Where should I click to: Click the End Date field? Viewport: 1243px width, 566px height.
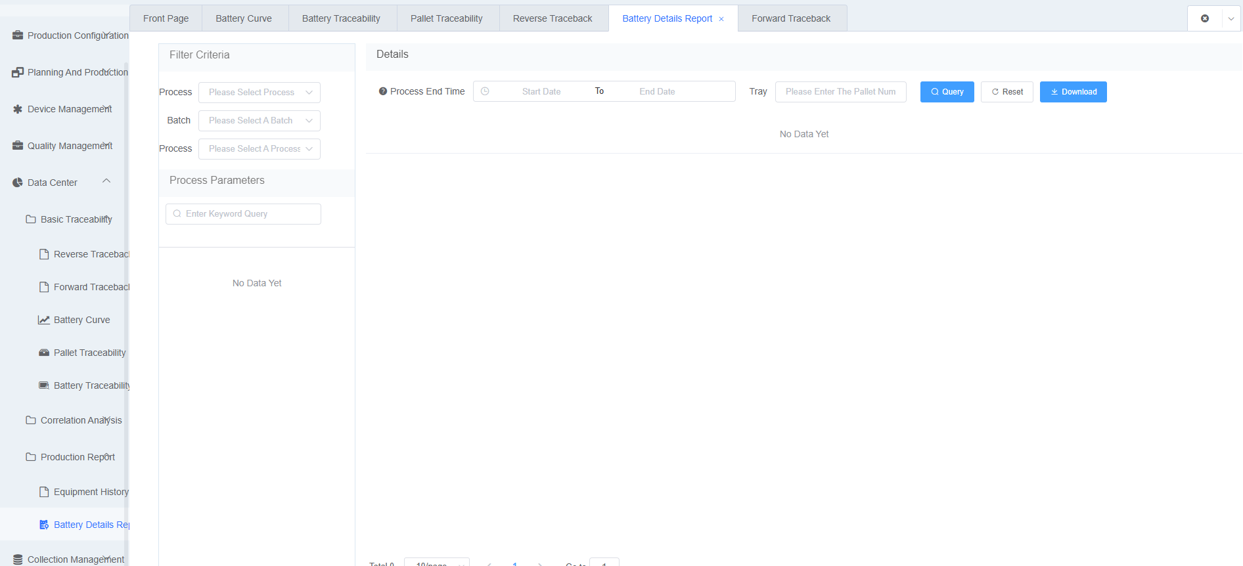pos(657,91)
